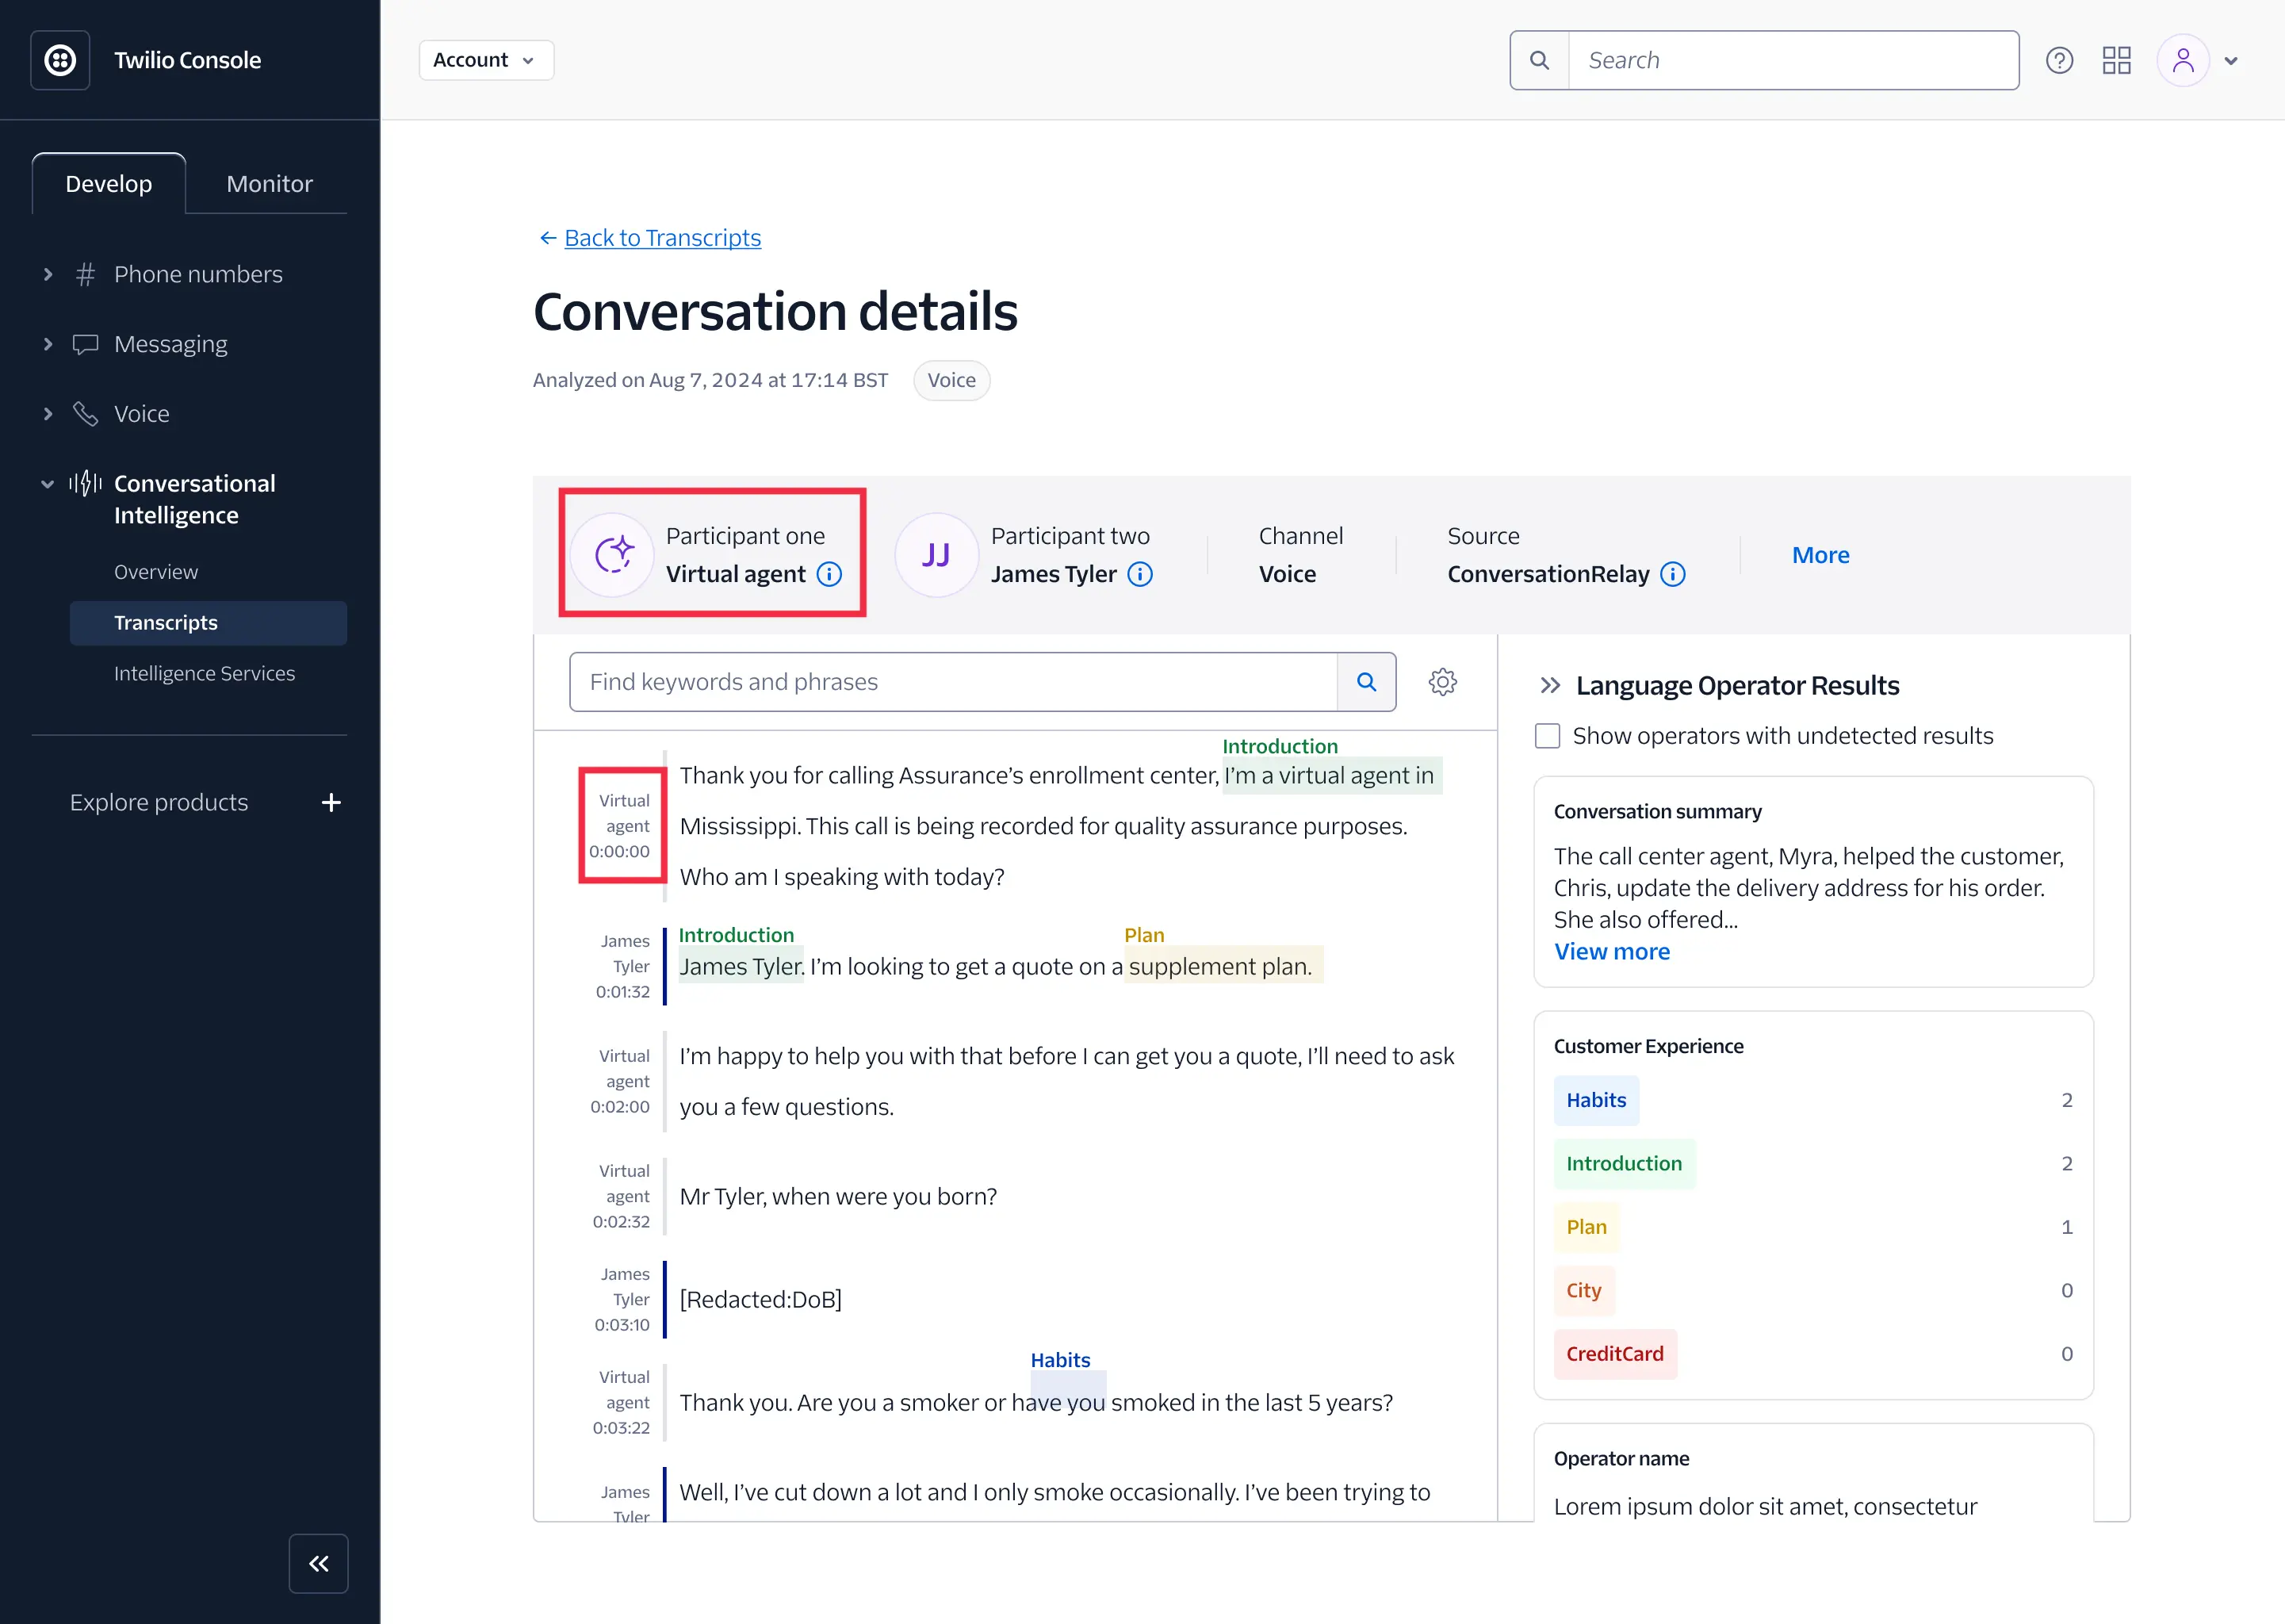Switch to the Develop tab
Viewport: 2285px width, 1624px height.
coord(109,184)
